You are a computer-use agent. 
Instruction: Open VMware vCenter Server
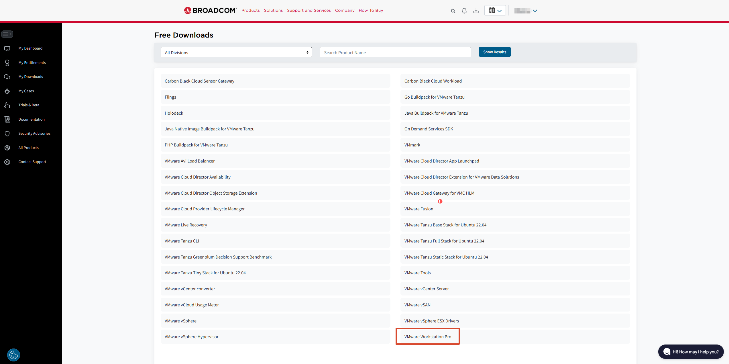click(x=515, y=289)
